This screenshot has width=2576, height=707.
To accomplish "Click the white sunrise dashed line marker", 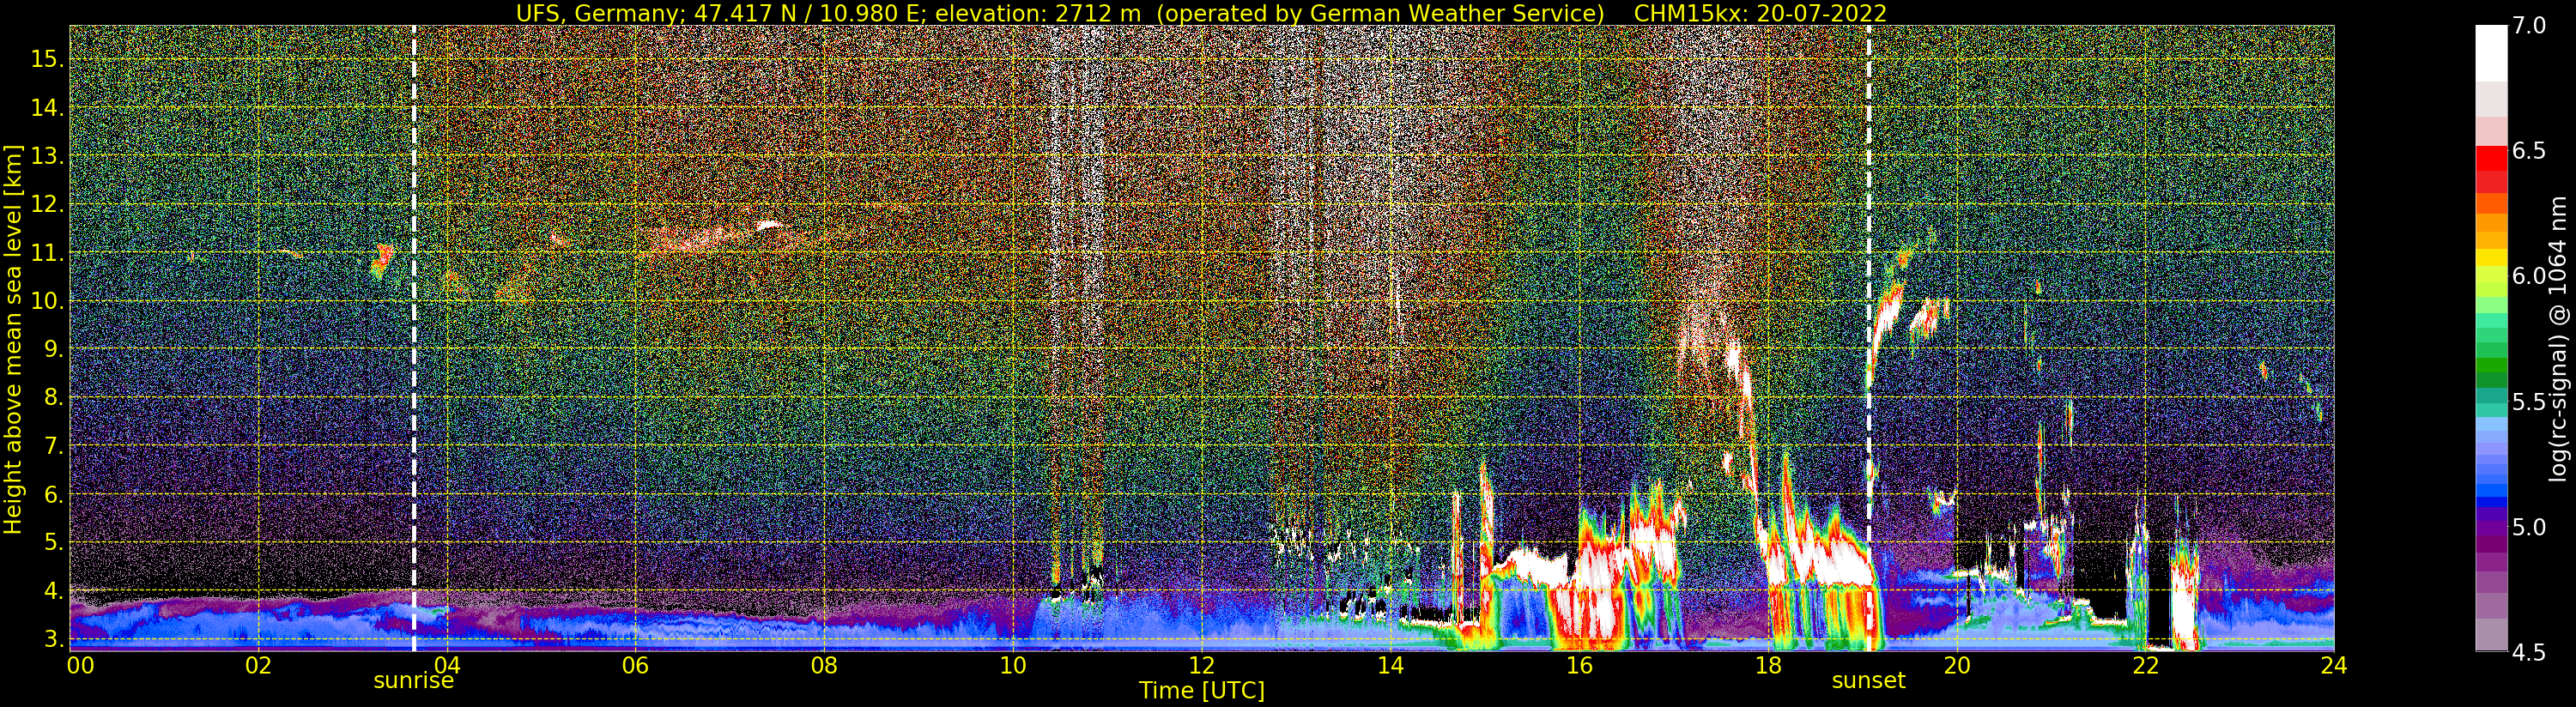I will [x=414, y=338].
